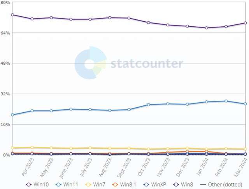The height and width of the screenshot is (189, 249).
Task: Click the statcounter watermark text
Action: point(146,64)
